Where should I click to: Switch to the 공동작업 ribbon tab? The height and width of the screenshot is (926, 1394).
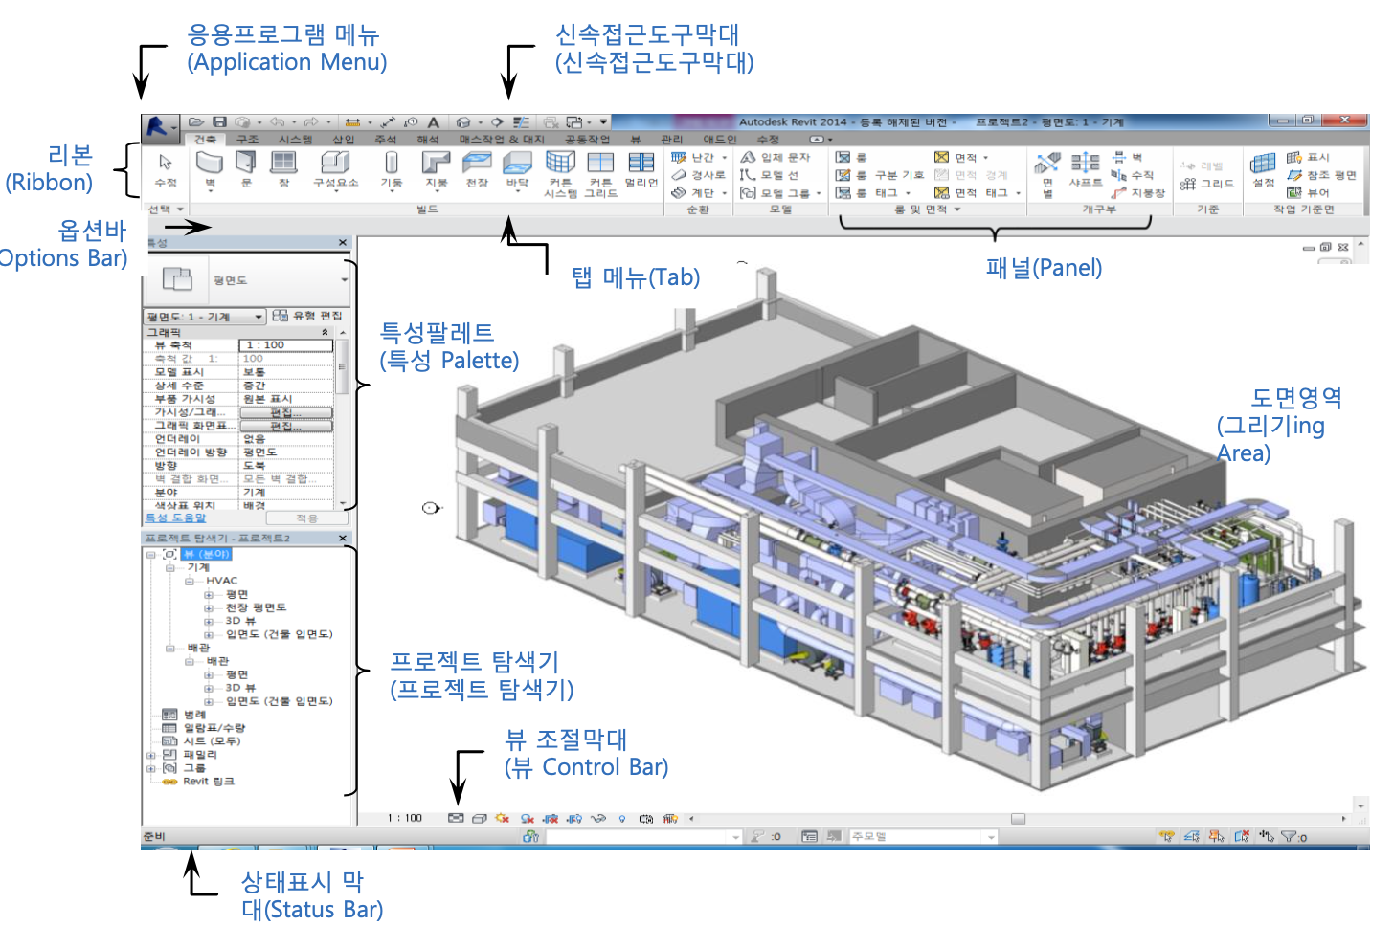click(587, 139)
